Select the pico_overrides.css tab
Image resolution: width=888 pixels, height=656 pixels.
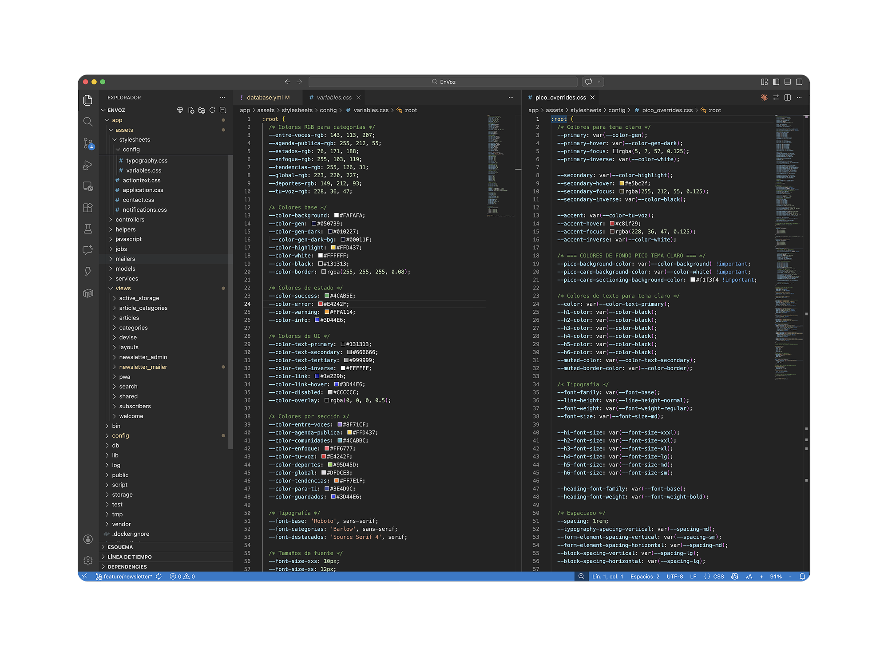(x=560, y=97)
